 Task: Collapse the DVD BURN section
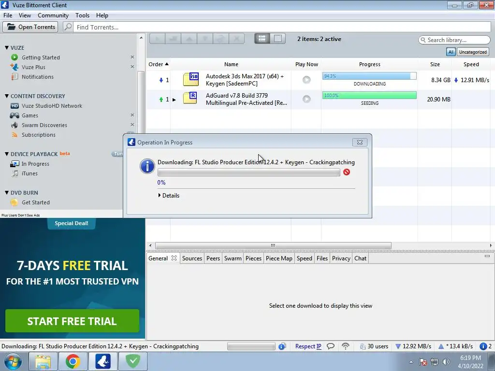coord(7,192)
